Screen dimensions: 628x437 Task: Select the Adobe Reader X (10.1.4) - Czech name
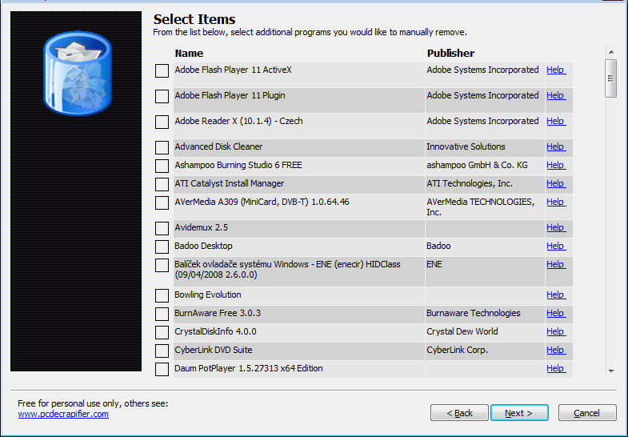pos(238,122)
